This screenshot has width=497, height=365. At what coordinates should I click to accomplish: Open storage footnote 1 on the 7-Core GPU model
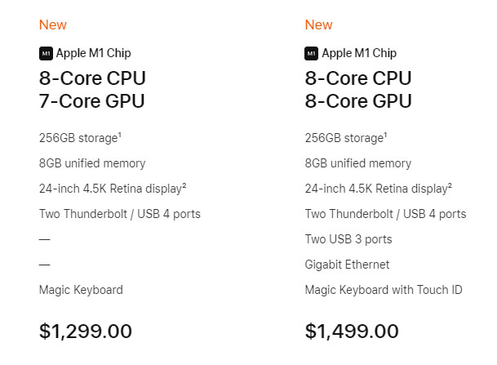pos(119,134)
